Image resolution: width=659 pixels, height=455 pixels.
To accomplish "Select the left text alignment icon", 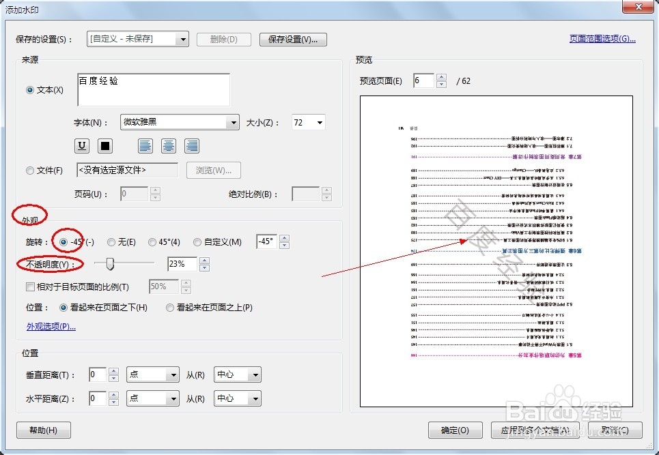I will click(x=145, y=145).
